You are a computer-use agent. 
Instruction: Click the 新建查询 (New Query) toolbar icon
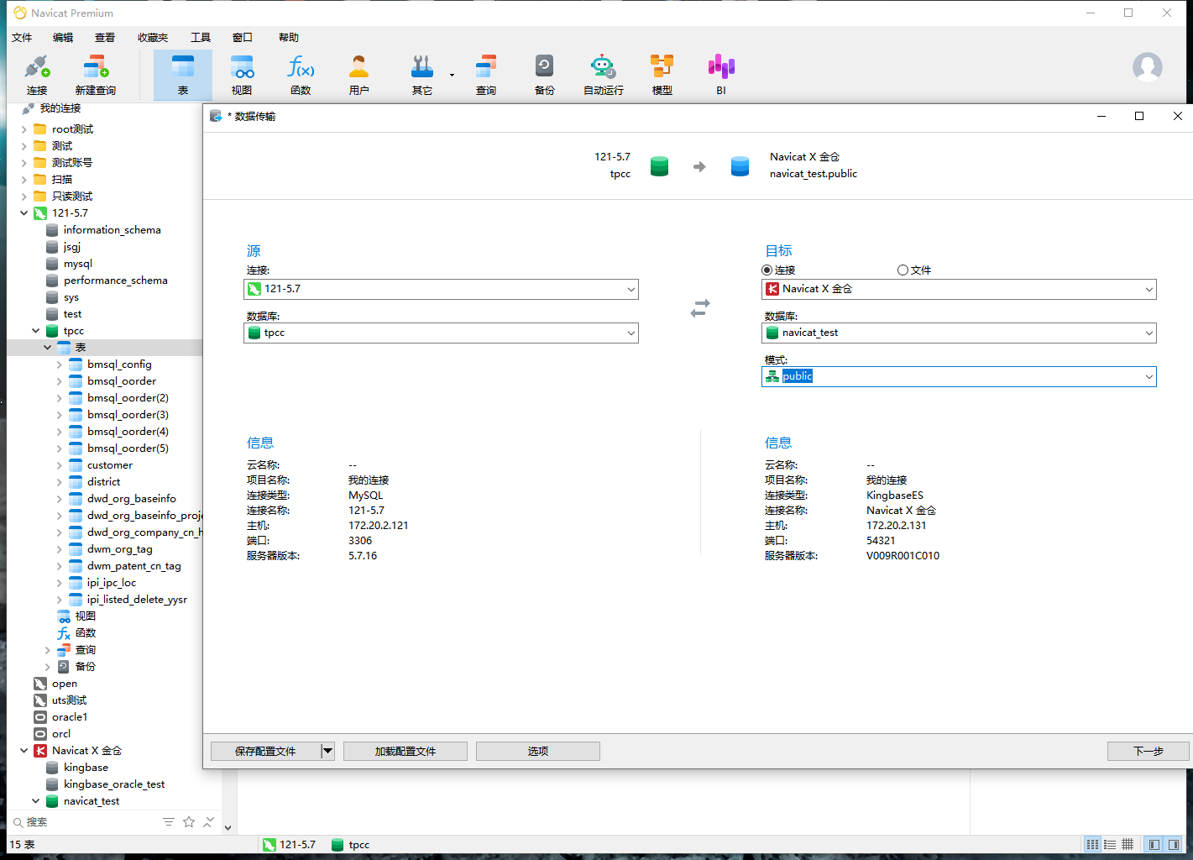point(95,75)
